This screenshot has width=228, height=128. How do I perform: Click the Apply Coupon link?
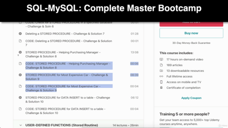click(x=191, y=98)
